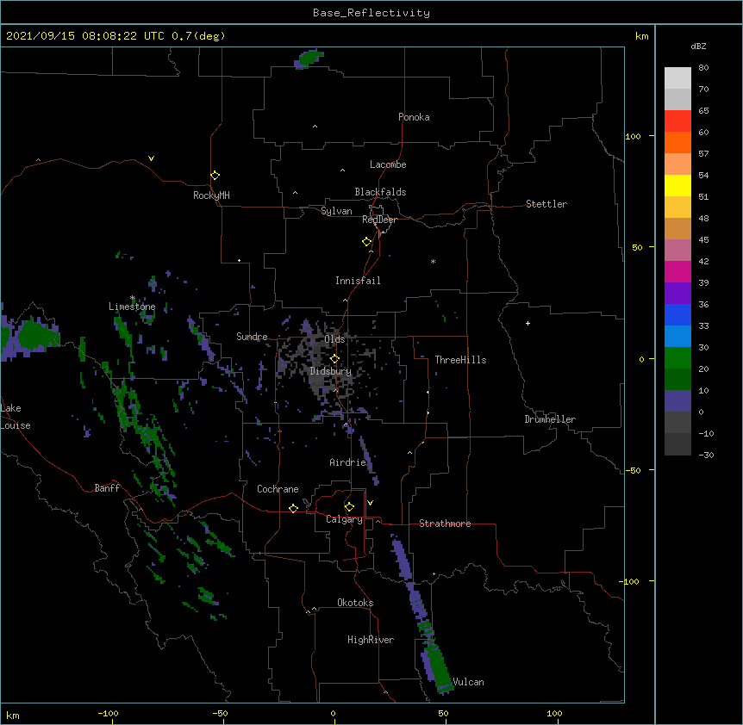Click the green echo band near Vulcan
The image size is (743, 725).
tap(438, 668)
